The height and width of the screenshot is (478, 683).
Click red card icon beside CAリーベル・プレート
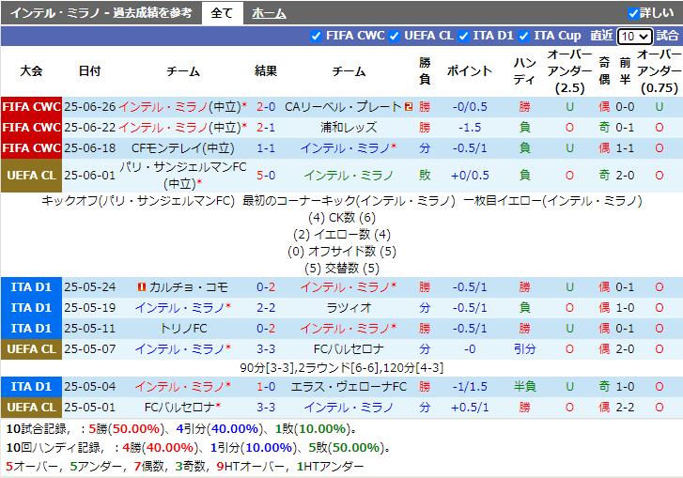tap(409, 107)
